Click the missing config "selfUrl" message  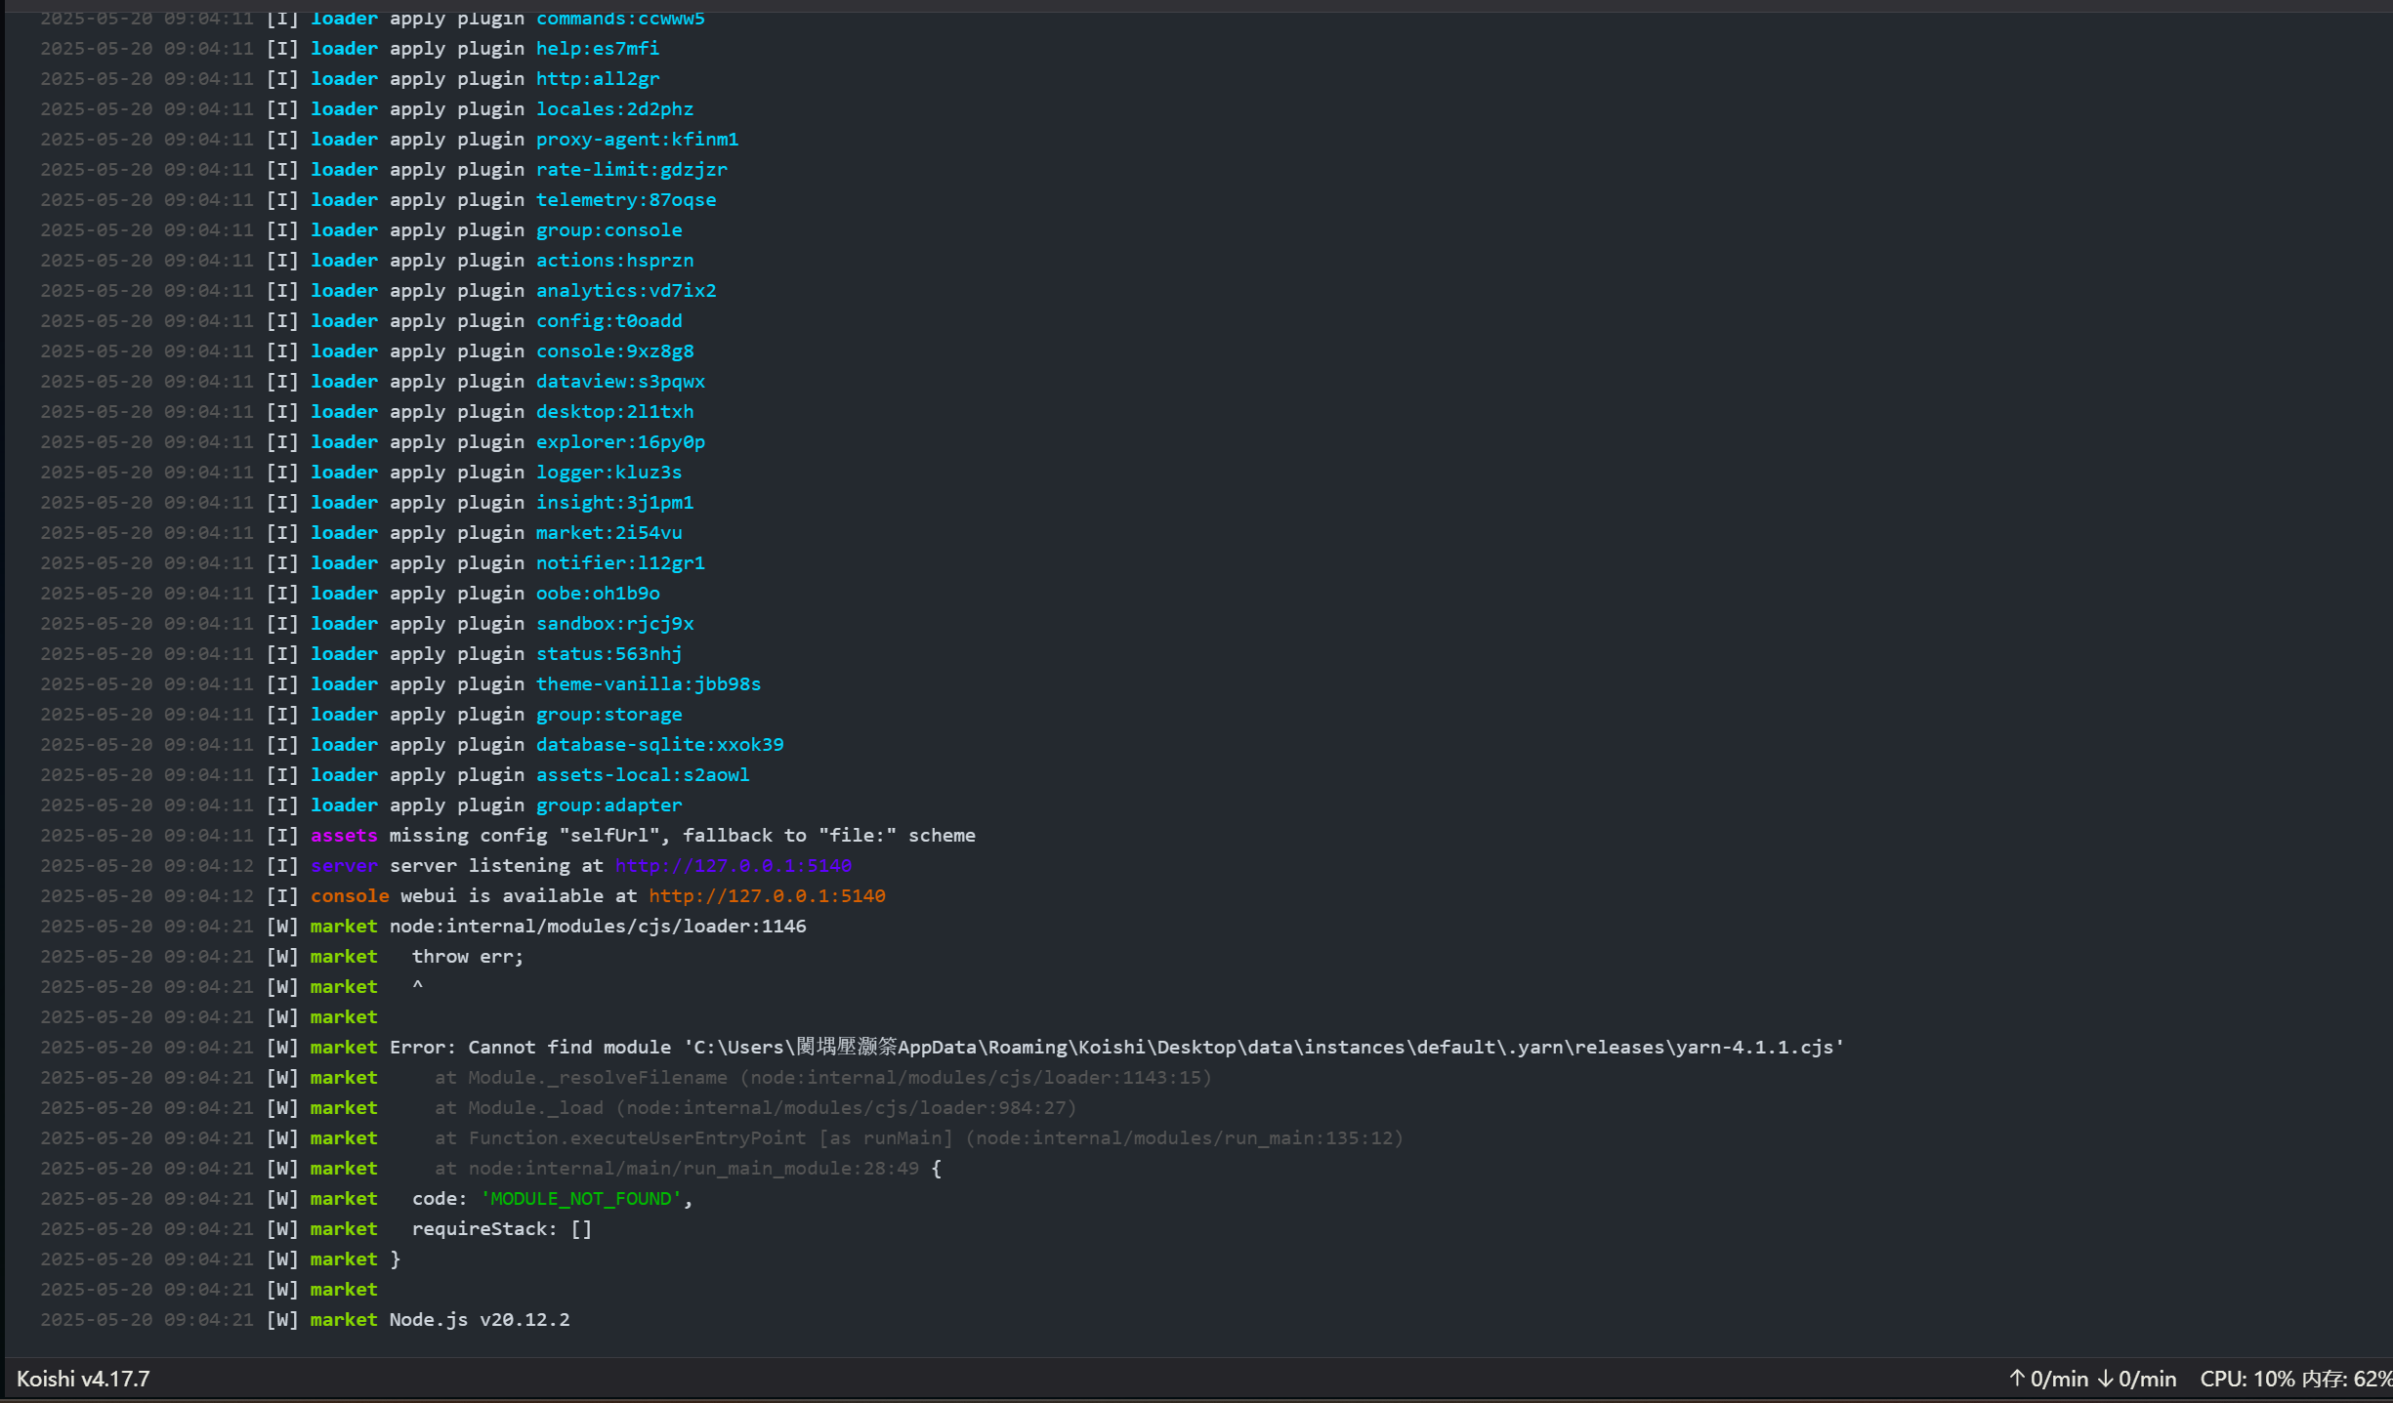pos(683,835)
